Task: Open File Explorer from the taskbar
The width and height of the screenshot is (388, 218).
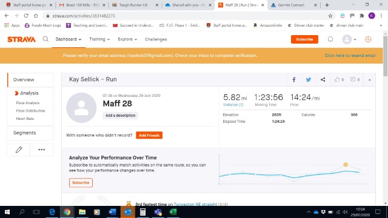Action: pyautogui.click(x=82, y=212)
